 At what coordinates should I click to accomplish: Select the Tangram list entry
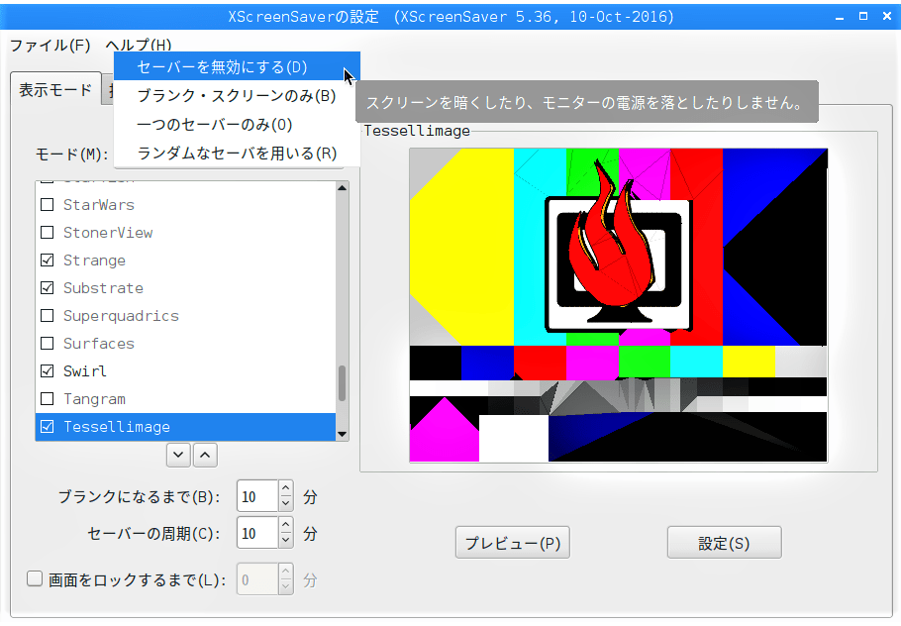click(x=185, y=398)
